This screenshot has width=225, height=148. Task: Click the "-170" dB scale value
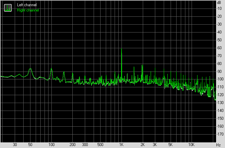click(220, 134)
